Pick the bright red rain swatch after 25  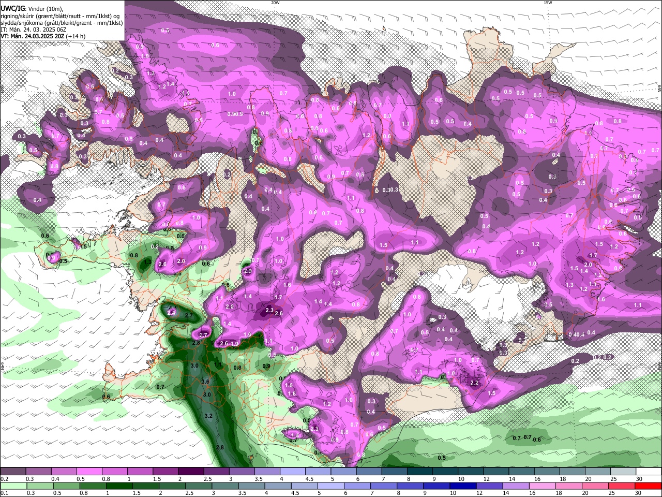point(649,486)
